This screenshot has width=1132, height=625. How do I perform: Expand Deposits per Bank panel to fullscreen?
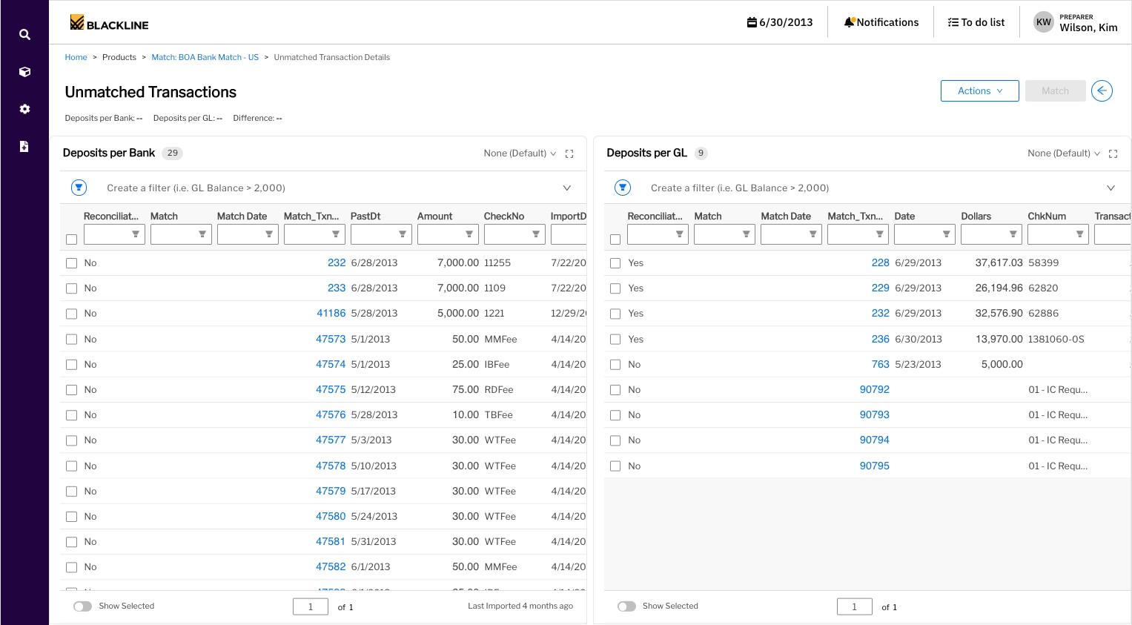pyautogui.click(x=569, y=153)
